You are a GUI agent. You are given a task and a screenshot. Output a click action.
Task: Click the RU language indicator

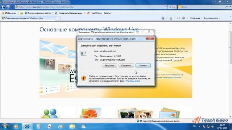pos(195,126)
